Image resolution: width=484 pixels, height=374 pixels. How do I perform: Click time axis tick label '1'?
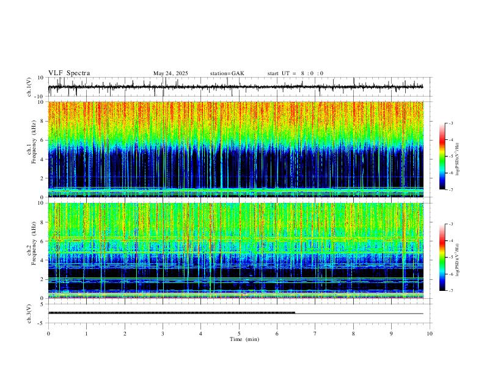(x=86, y=334)
